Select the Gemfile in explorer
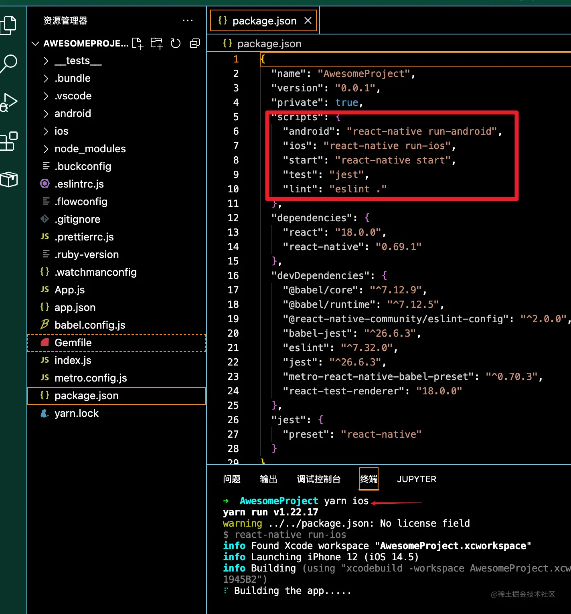 pyautogui.click(x=117, y=343)
